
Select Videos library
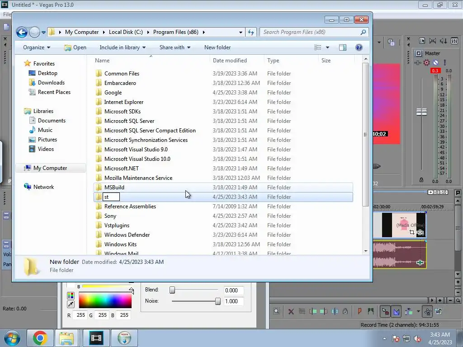pyautogui.click(x=46, y=149)
